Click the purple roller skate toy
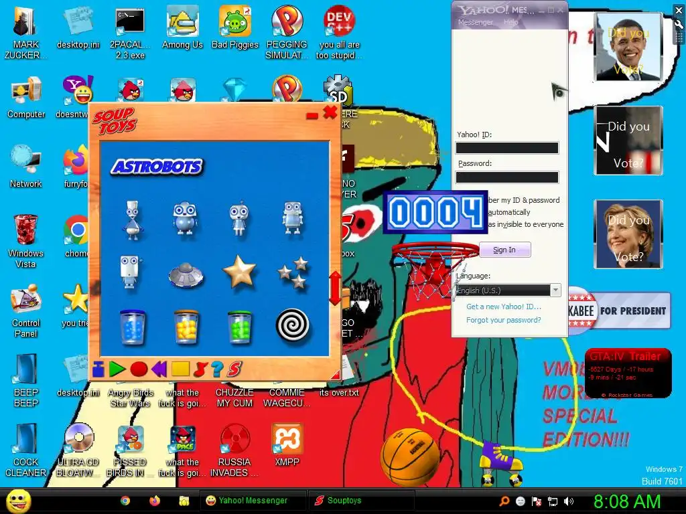The width and height of the screenshot is (686, 514). [x=501, y=464]
